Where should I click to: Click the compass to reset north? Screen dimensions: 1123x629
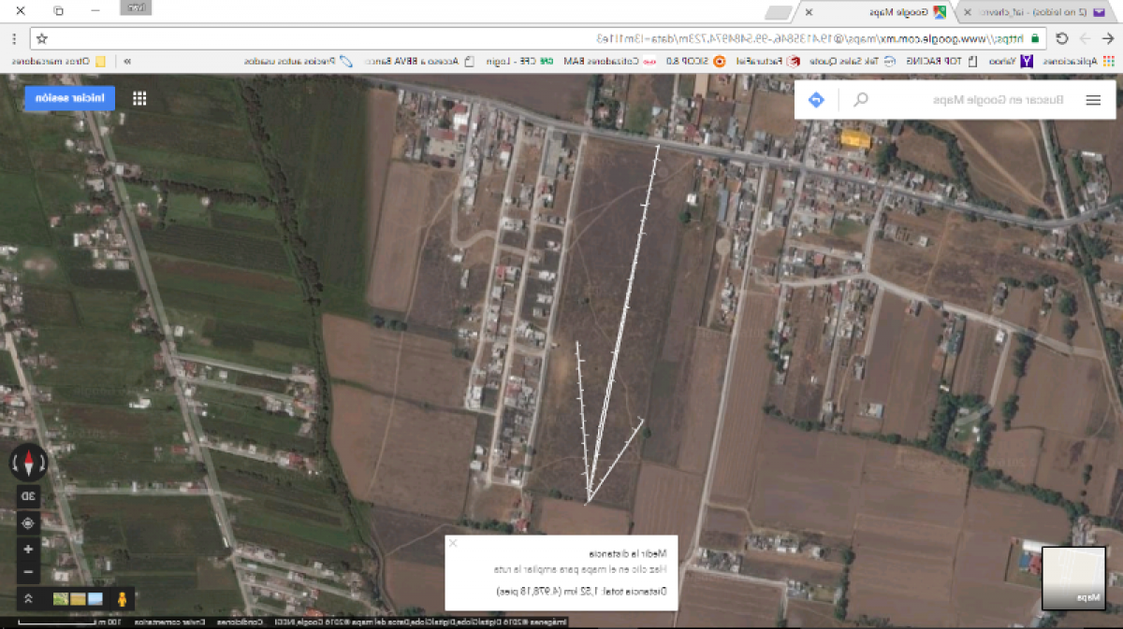pos(28,463)
